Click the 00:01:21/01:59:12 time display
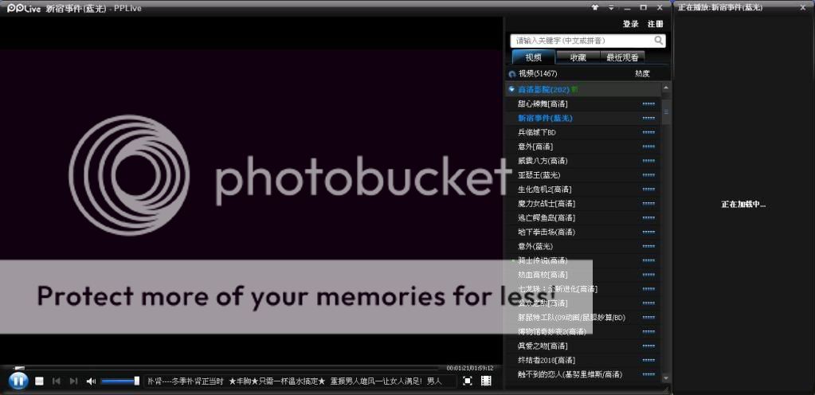Screen dimensions: 815x395 pos(469,368)
